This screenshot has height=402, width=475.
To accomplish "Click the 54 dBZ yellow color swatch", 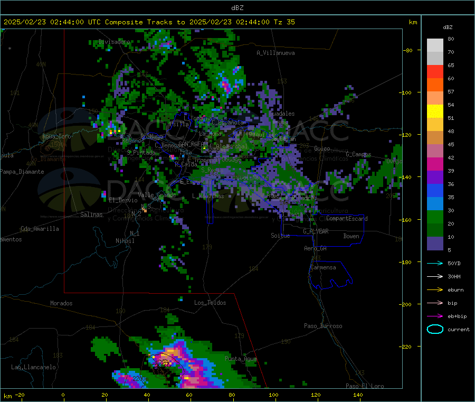I will [x=435, y=111].
